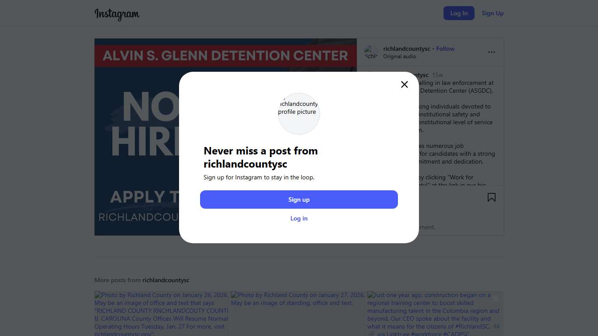Open the regional training center post thumbnail

tap(435, 313)
